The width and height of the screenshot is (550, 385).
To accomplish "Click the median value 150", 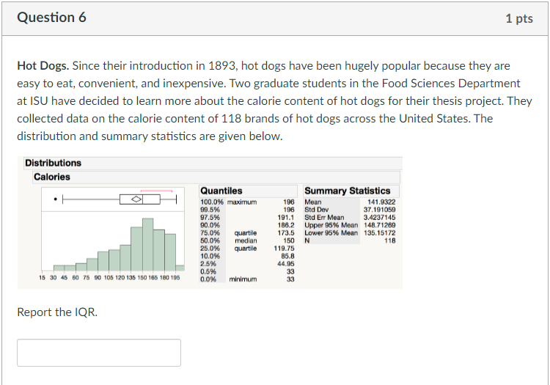I will (x=289, y=241).
